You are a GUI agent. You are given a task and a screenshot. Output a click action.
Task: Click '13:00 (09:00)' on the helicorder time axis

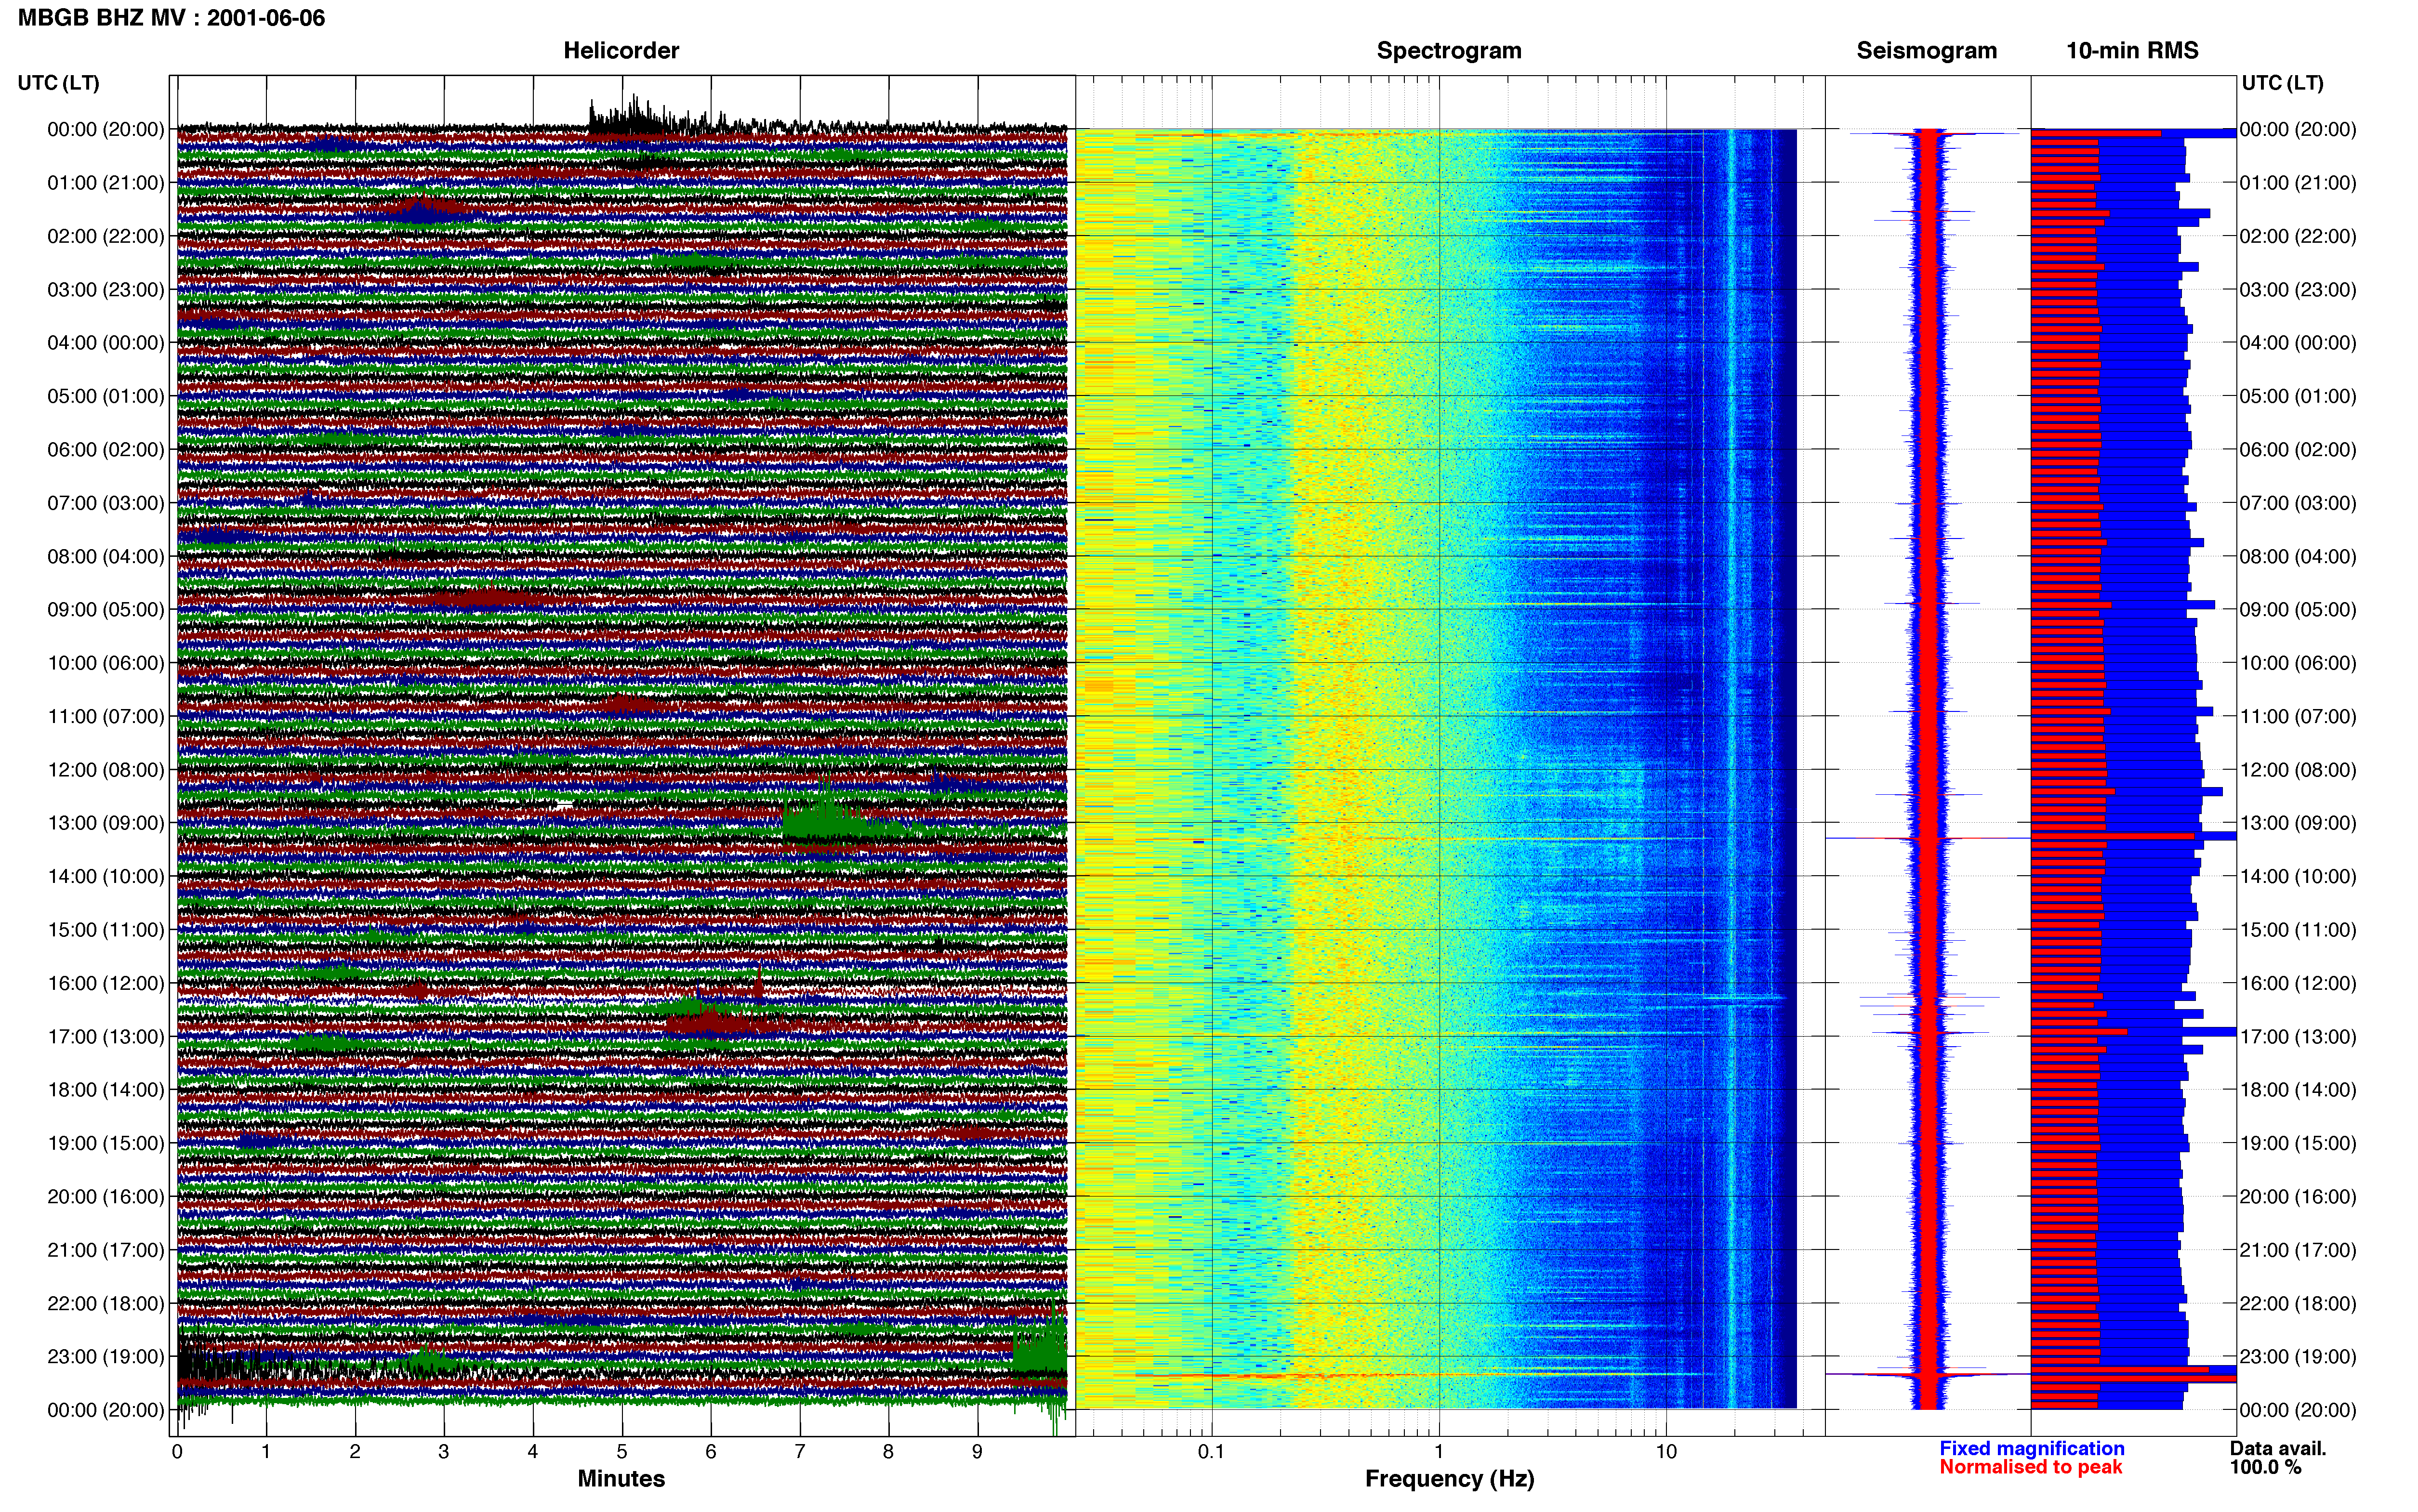click(x=106, y=823)
